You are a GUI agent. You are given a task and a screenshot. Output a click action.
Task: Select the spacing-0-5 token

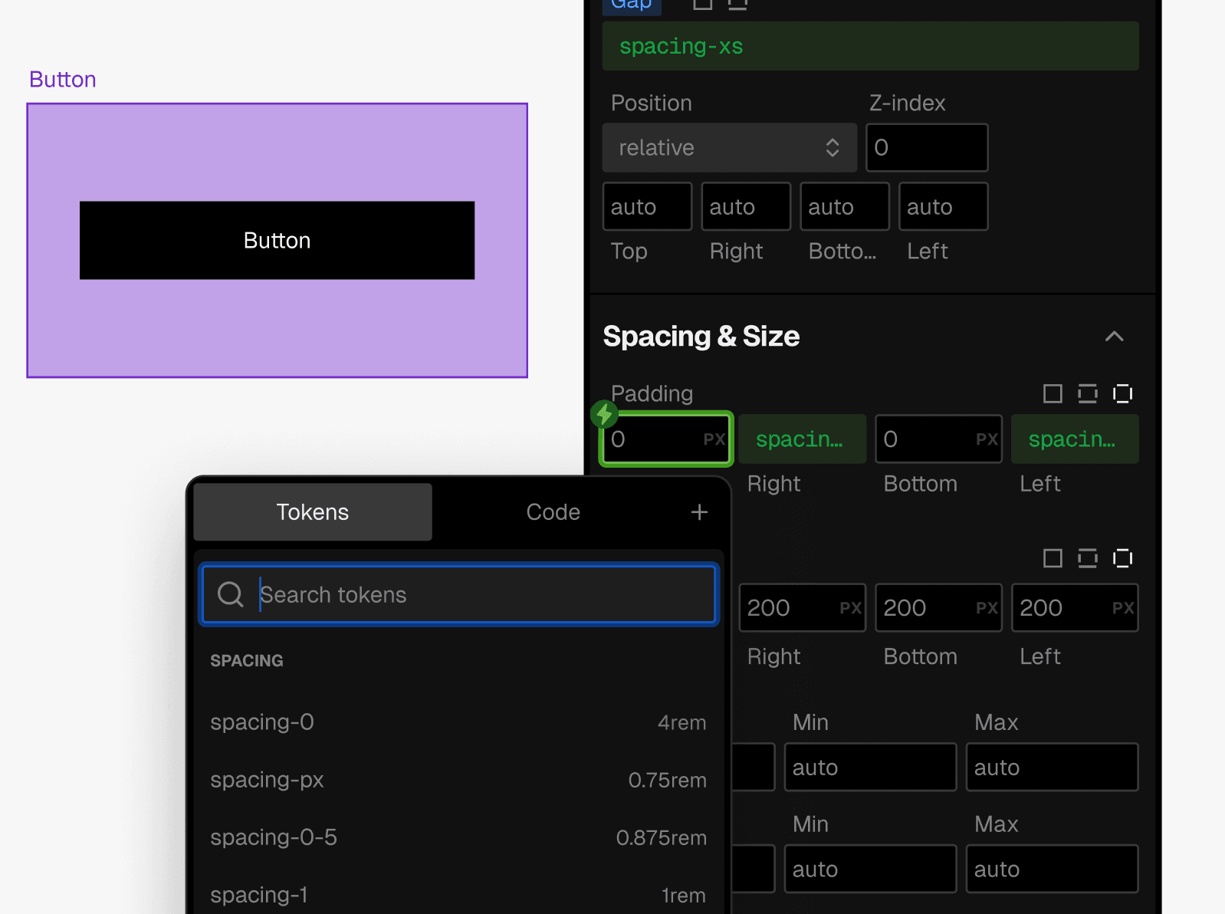(x=458, y=837)
